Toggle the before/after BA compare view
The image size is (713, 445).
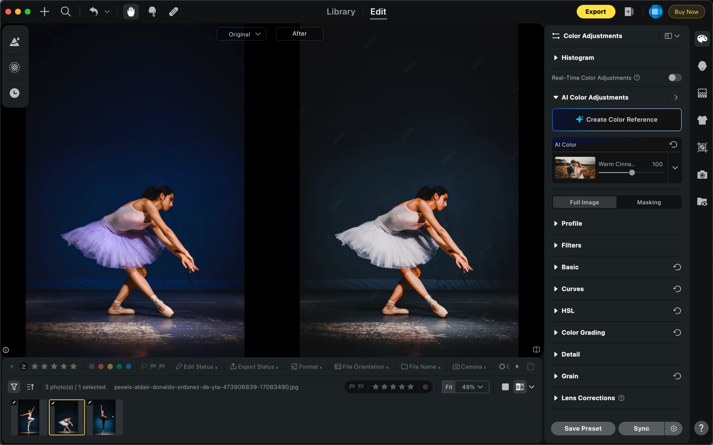pyautogui.click(x=520, y=387)
